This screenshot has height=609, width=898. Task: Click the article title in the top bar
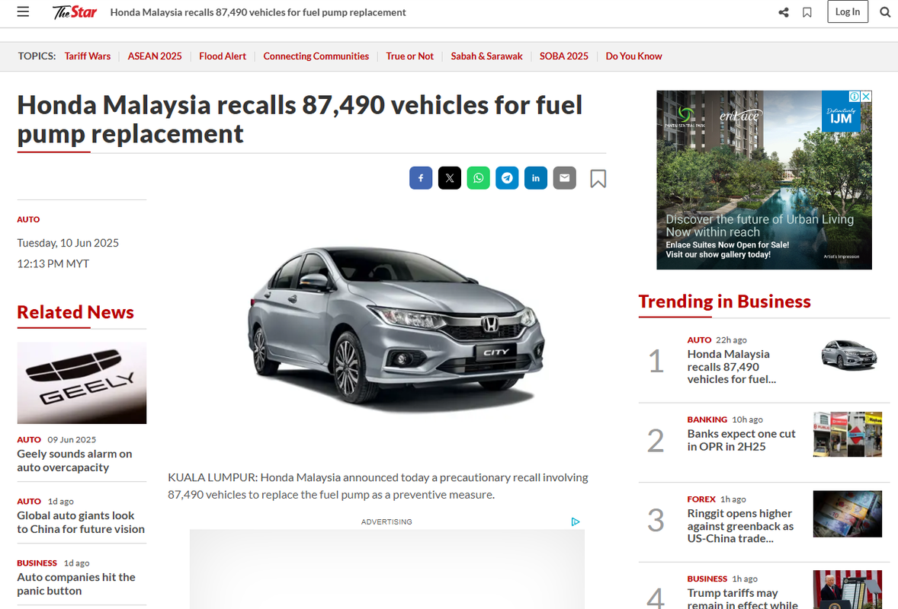tap(258, 12)
